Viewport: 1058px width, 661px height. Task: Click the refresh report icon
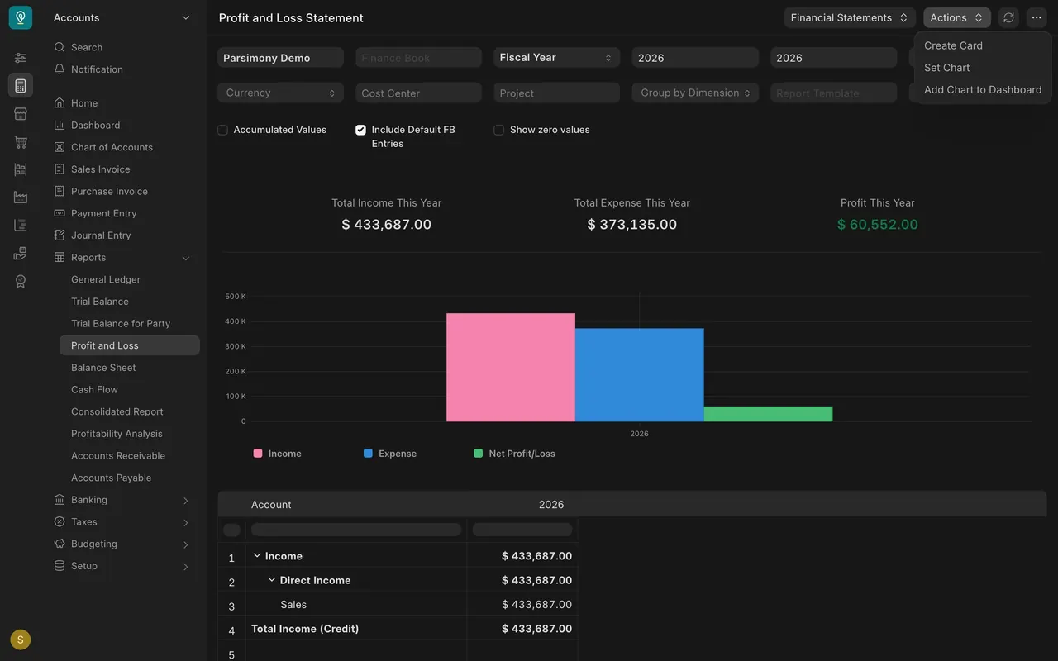1008,17
